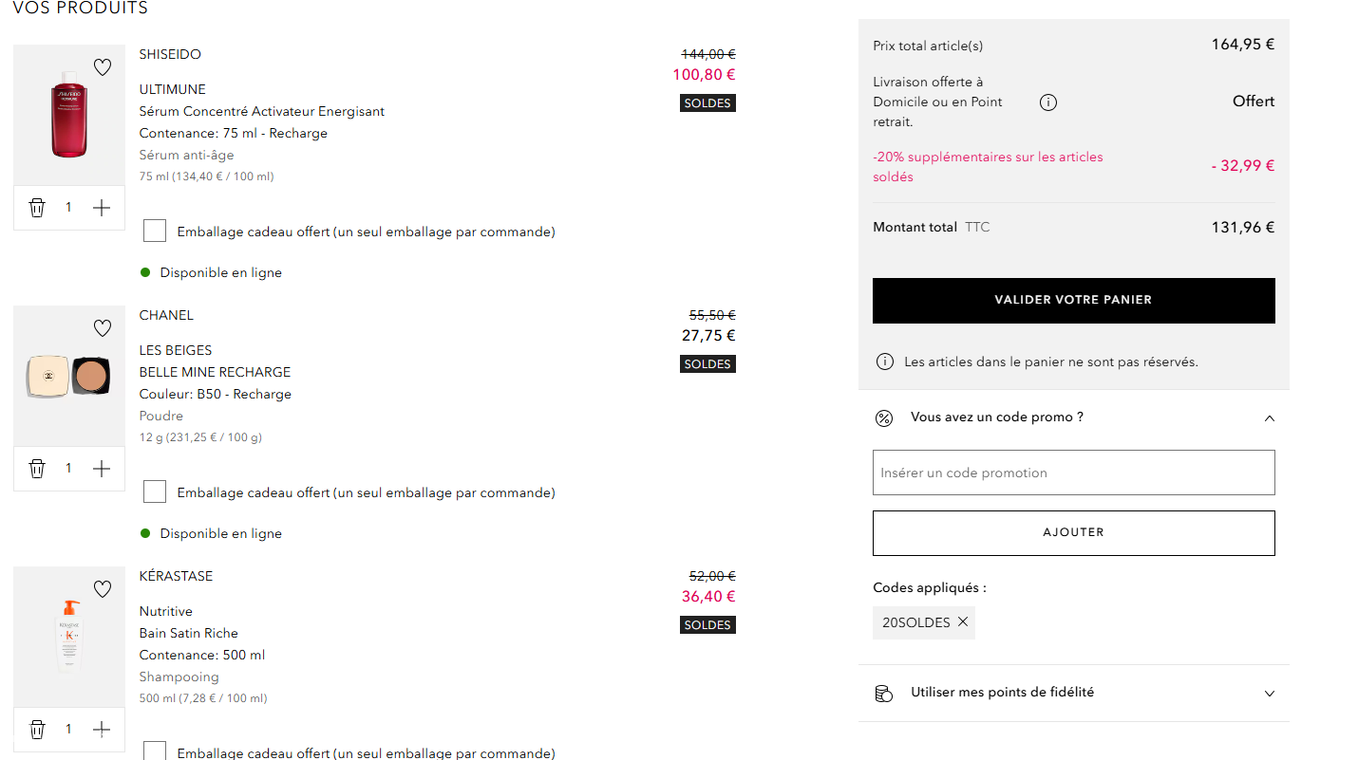The width and height of the screenshot is (1358, 760).
Task: Focus the Insérer un code promotion field
Action: [x=1073, y=473]
